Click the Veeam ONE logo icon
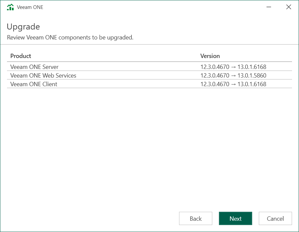Screen dimensions: 299x232 click(10, 7)
